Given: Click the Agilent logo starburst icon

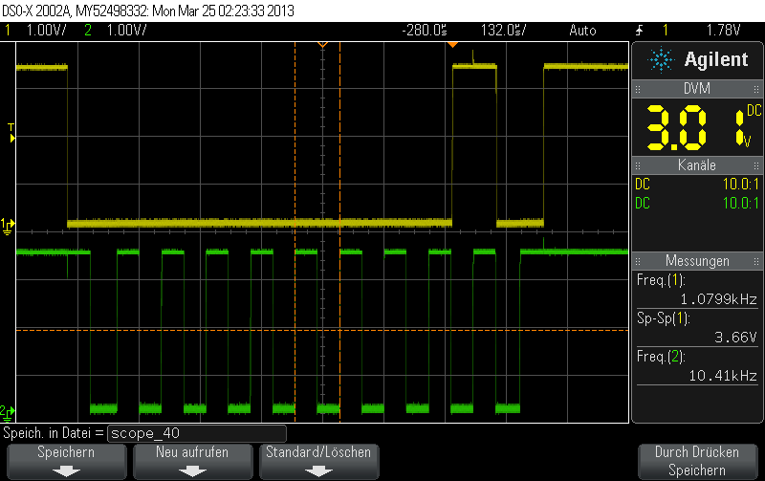Looking at the screenshot, I should pyautogui.click(x=660, y=59).
